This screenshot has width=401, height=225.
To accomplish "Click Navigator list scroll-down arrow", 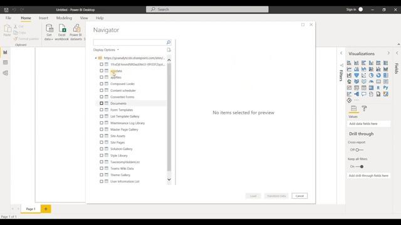I will point(169,179).
